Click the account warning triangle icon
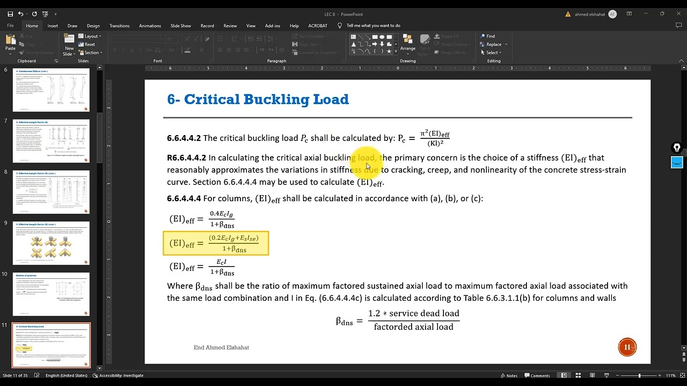This screenshot has width=687, height=386. pos(568,14)
